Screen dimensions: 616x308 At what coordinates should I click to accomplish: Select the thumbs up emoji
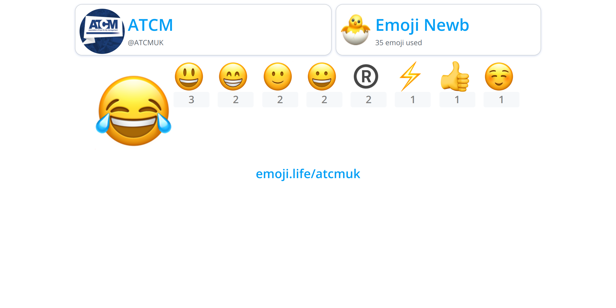pyautogui.click(x=455, y=76)
